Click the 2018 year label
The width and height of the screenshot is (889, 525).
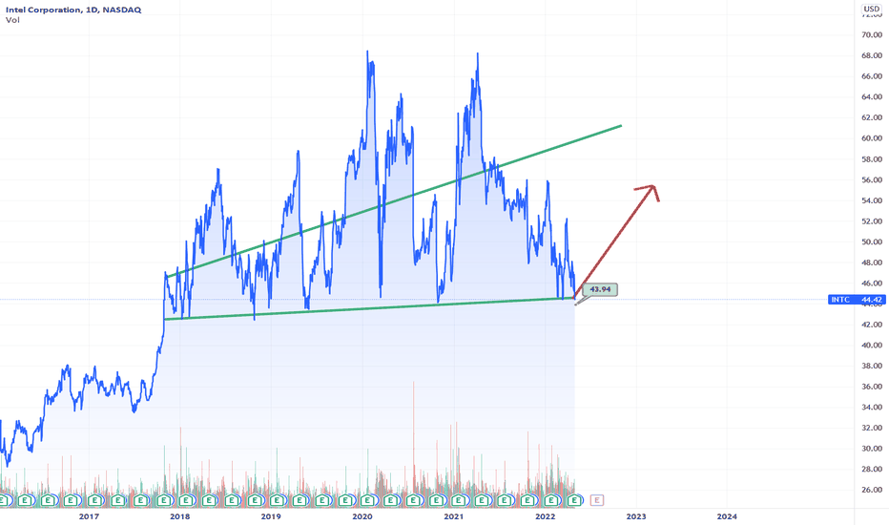point(179,515)
